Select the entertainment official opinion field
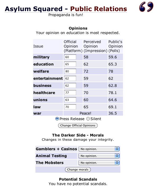 click(x=70, y=78)
